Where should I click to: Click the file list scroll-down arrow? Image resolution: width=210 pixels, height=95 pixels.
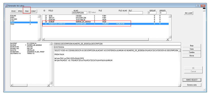[39, 39]
